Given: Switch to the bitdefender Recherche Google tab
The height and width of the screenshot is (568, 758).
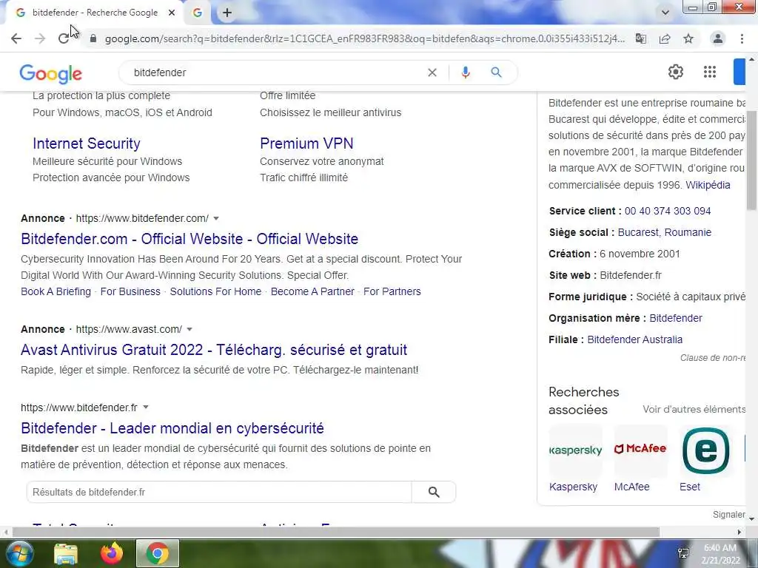Looking at the screenshot, I should [x=94, y=13].
